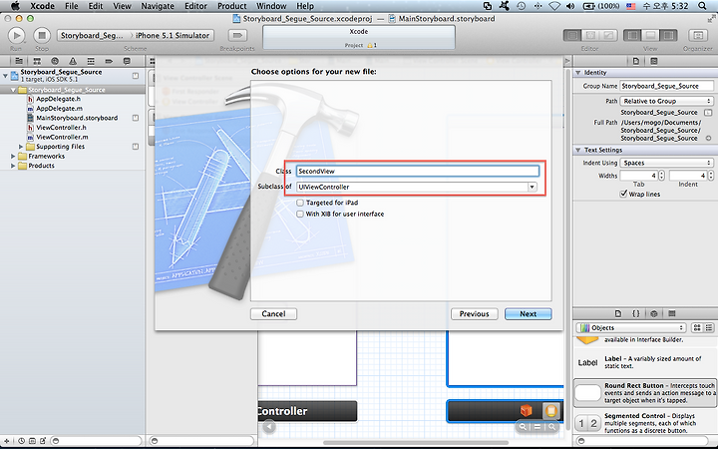Click the Tab width stepper
The width and height of the screenshot is (718, 449).
coord(661,176)
